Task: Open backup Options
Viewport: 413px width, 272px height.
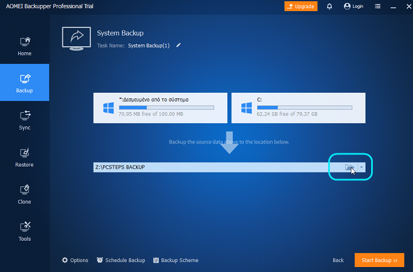Action: [x=75, y=260]
